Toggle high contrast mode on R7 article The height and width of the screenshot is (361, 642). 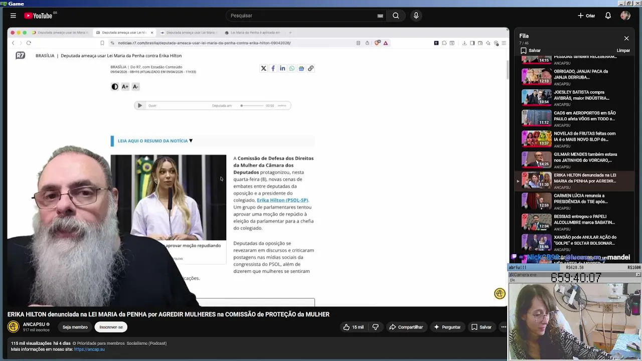115,87
